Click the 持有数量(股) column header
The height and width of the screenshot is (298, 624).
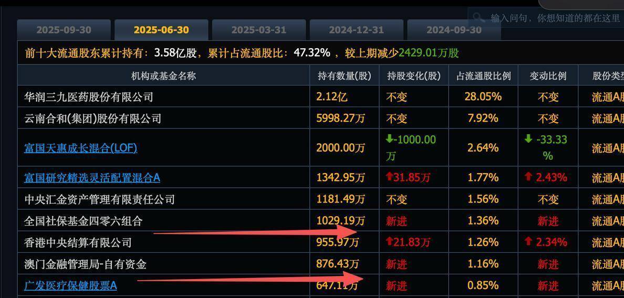pyautogui.click(x=344, y=76)
